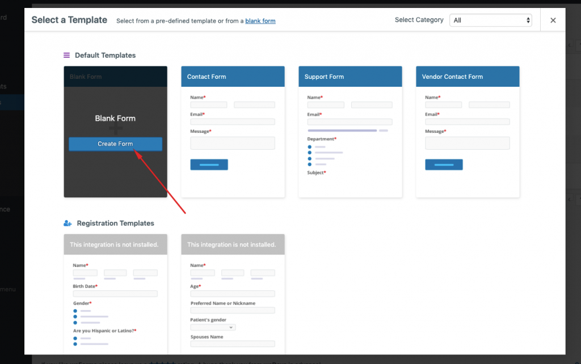Click the Preferred Name or Nickname field
This screenshot has width=581, height=364.
[233, 310]
